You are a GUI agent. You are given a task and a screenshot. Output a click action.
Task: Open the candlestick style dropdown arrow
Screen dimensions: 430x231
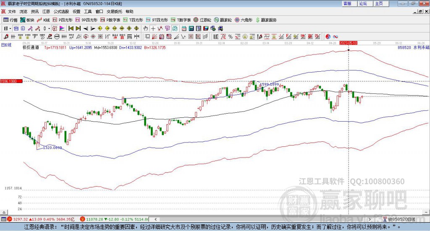(49, 28)
